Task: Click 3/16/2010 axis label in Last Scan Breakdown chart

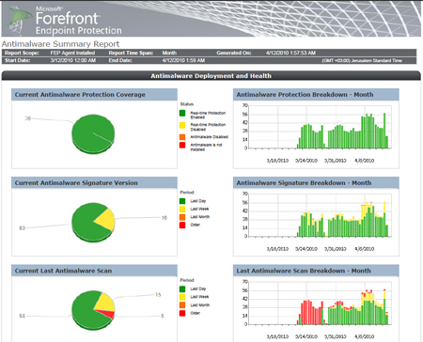Action: [277, 336]
